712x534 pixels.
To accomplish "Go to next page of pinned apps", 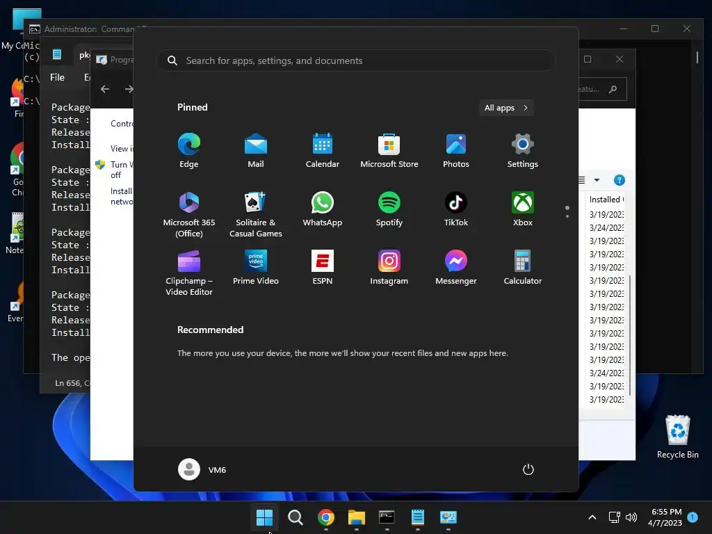I will click(567, 216).
